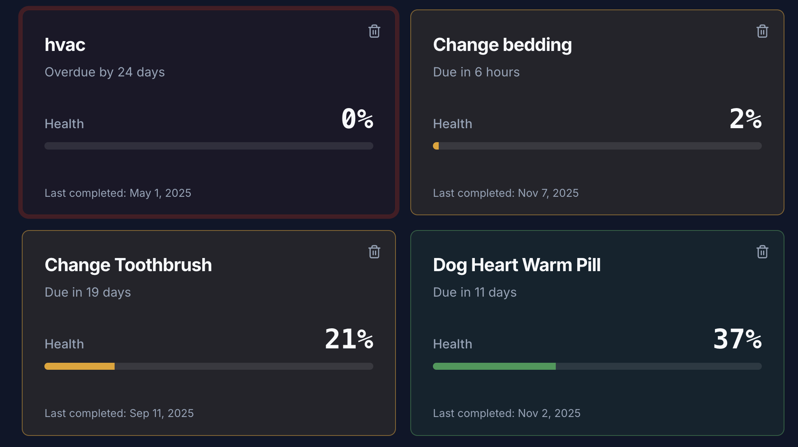The width and height of the screenshot is (798, 447).
Task: Click the Overdue by 24 days text
Action: click(x=104, y=72)
